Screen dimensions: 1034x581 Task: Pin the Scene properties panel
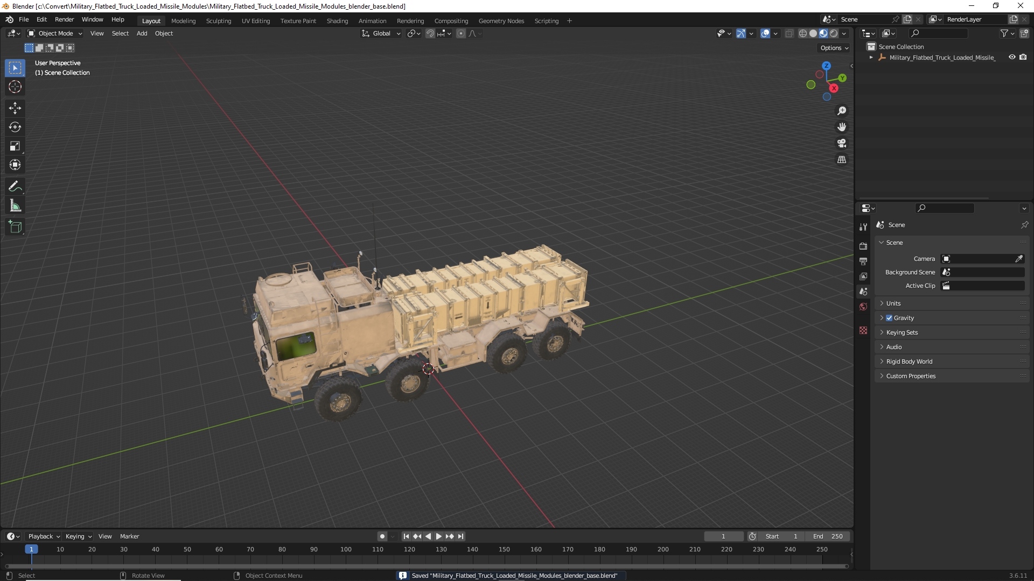[x=1024, y=225]
